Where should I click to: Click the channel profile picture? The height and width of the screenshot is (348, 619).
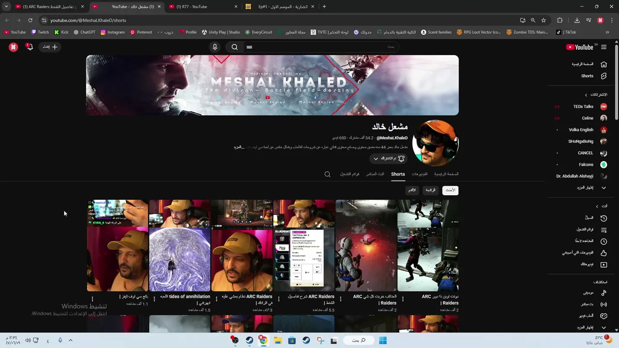[x=435, y=143]
